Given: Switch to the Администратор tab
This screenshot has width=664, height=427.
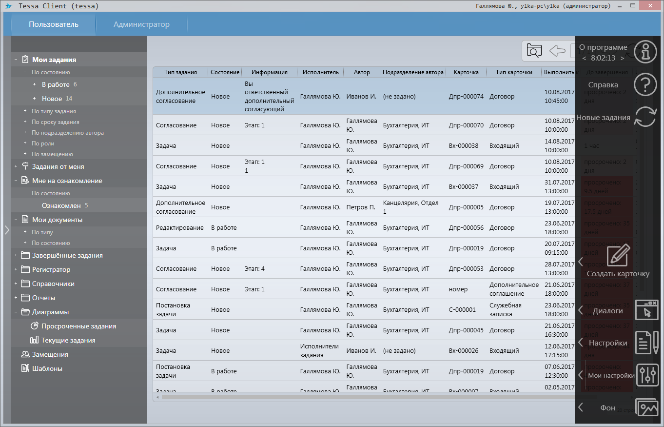Looking at the screenshot, I should pyautogui.click(x=141, y=24).
